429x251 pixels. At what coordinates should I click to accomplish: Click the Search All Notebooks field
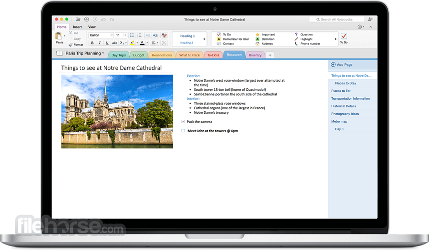pyautogui.click(x=337, y=19)
